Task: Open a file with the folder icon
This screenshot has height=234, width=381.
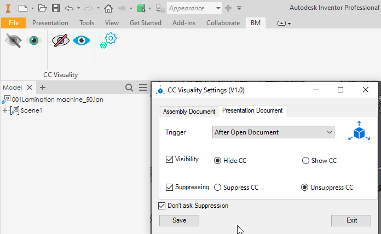Action: 42,8
